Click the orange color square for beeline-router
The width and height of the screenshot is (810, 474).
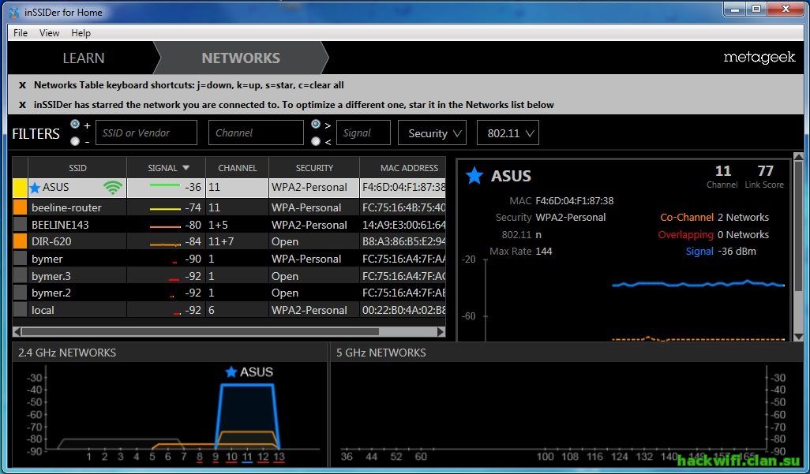click(21, 207)
